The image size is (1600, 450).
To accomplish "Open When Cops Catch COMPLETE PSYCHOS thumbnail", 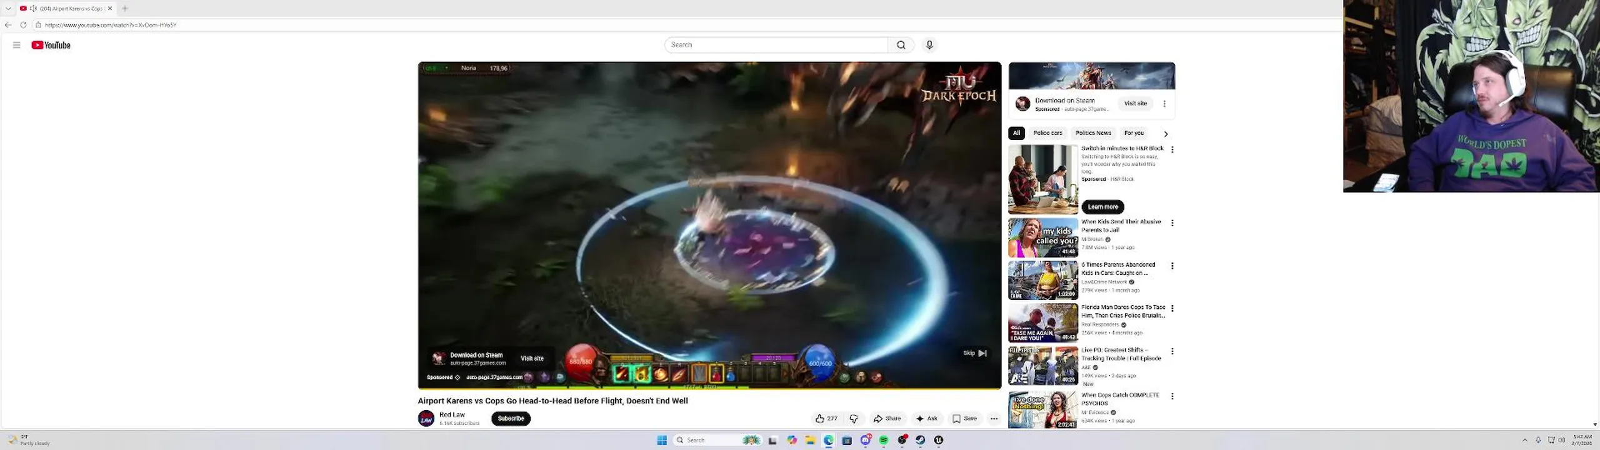I will pos(1042,410).
